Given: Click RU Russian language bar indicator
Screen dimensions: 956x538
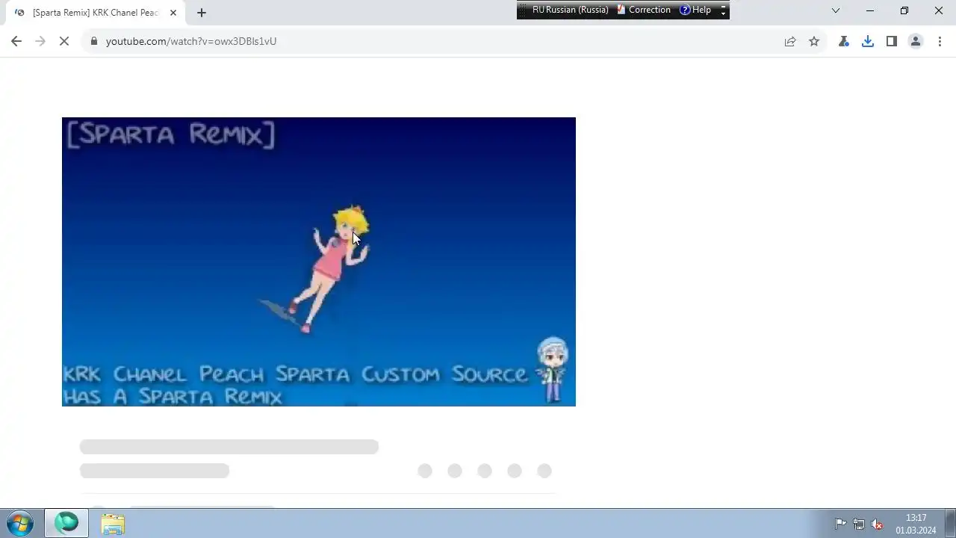Looking at the screenshot, I should (570, 10).
